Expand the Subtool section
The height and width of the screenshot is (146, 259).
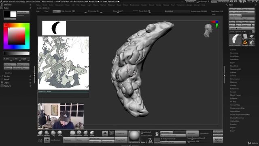[x=233, y=49]
